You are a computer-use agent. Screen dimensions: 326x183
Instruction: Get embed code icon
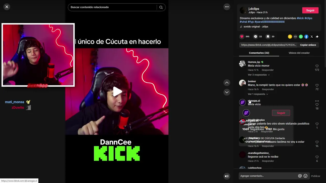point(295,37)
